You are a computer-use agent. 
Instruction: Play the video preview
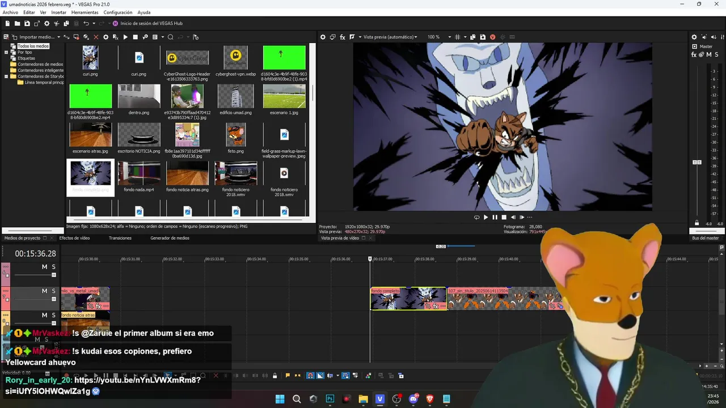click(x=486, y=217)
